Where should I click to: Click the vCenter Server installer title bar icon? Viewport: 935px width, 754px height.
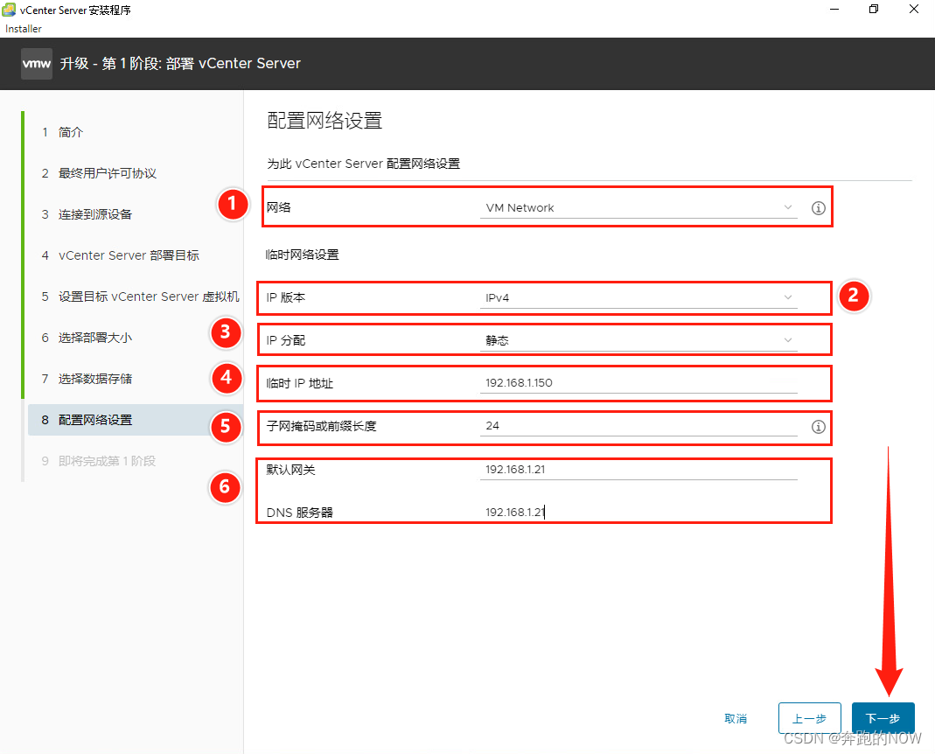[9, 9]
